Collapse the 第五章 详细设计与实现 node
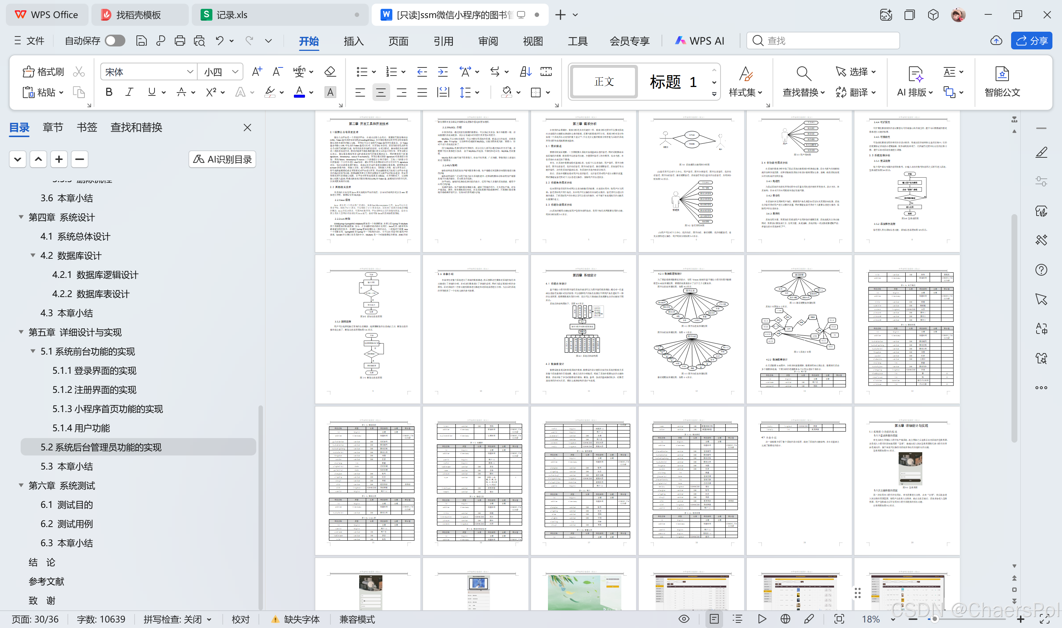 click(21, 332)
